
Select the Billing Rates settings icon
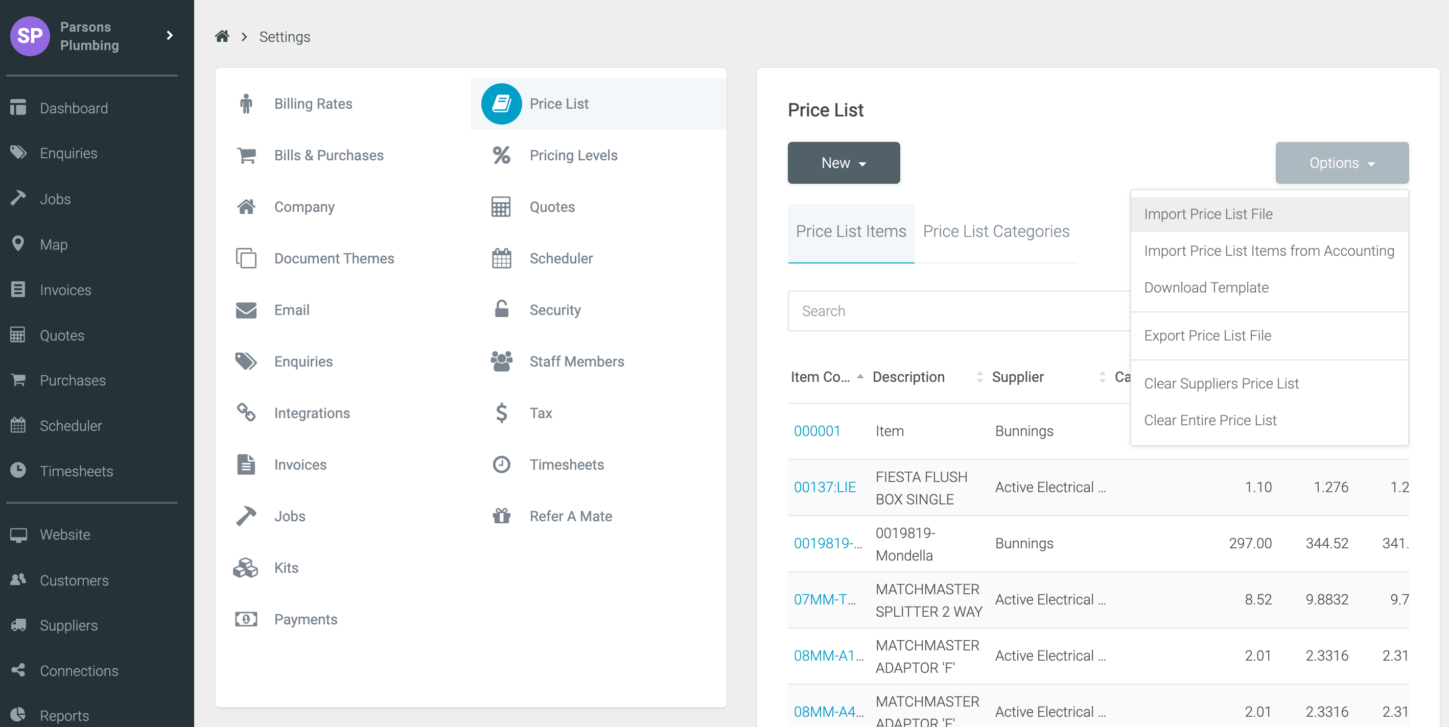(247, 104)
